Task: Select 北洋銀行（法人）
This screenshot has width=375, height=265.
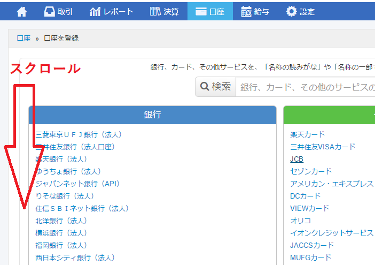Action: [x=61, y=221]
